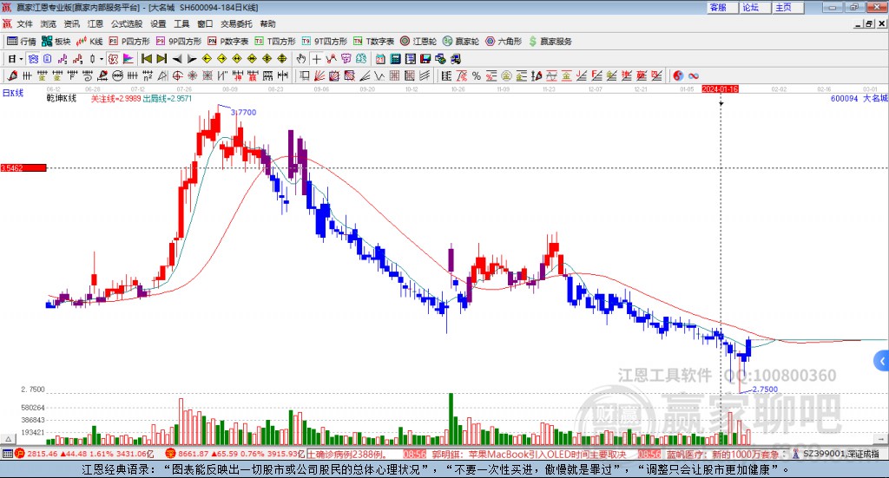Screen dimensions: 889x478
Task: Select the percent % tool icon
Action: point(477,75)
